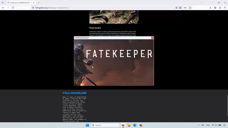Click the browser forward arrow
Viewport: 228px width, 128px height.
(8, 8)
